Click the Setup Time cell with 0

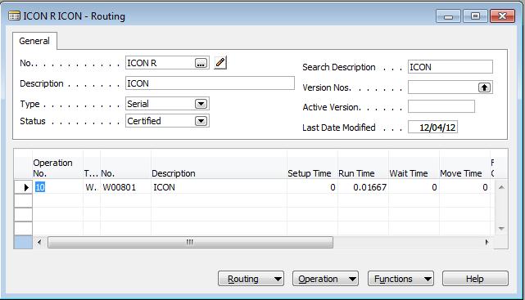point(312,187)
